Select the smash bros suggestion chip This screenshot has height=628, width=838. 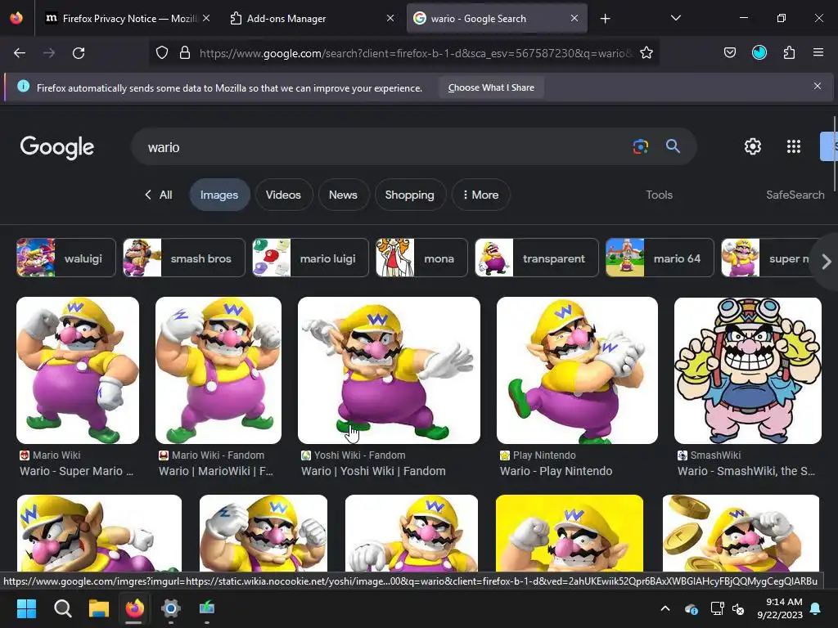[184, 258]
